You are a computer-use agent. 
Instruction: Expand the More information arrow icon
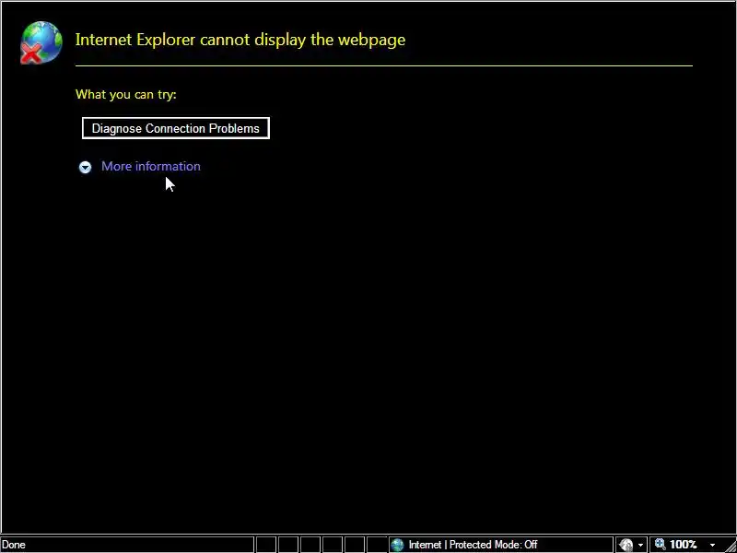(x=85, y=167)
